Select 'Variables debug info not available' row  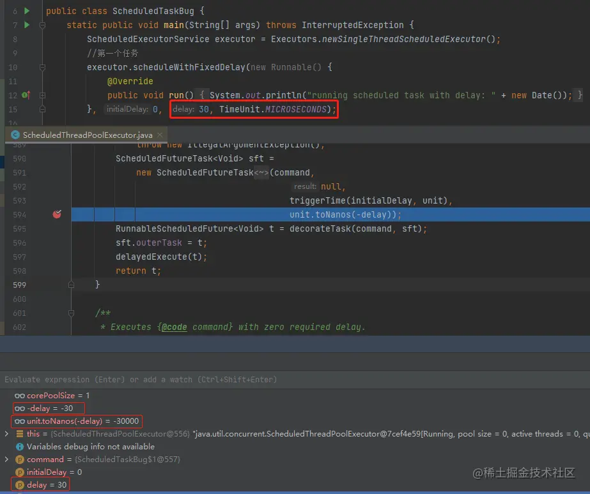pos(295,447)
